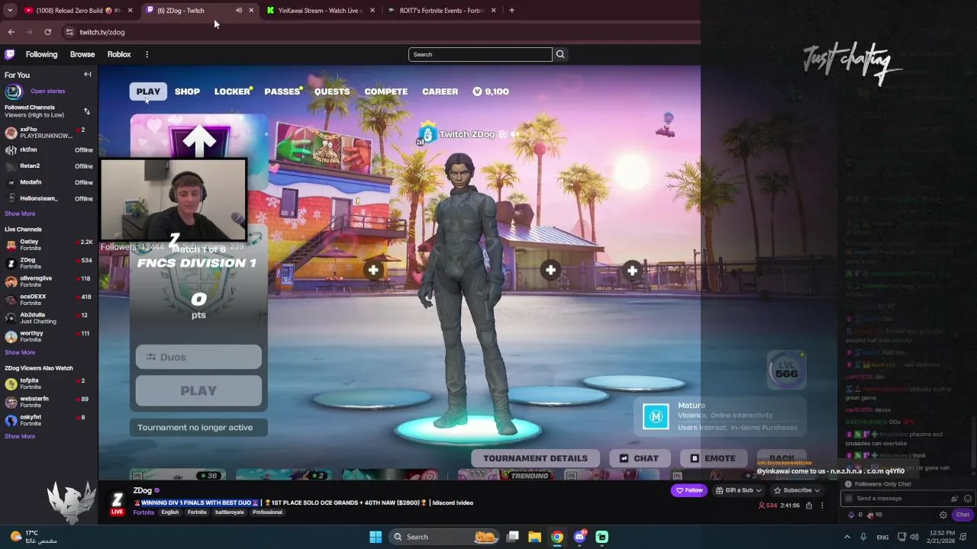
Task: Open the Roblox category link
Action: (119, 54)
